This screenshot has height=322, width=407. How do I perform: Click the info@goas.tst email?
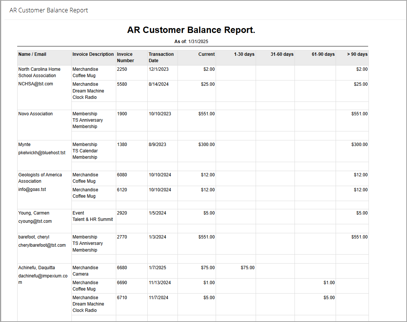pyautogui.click(x=32, y=189)
